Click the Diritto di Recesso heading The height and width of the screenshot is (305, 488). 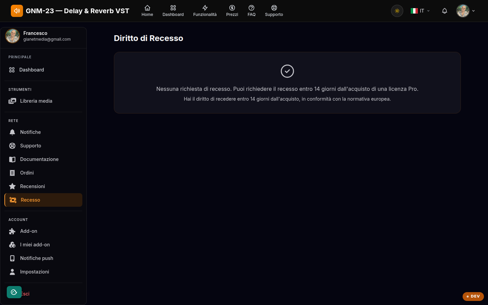(x=148, y=38)
